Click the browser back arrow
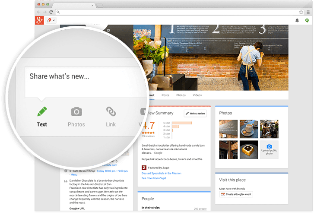Screen dimensions: 314x215 coord(39,12)
